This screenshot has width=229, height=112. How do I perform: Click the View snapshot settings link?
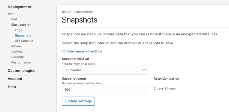85,51
